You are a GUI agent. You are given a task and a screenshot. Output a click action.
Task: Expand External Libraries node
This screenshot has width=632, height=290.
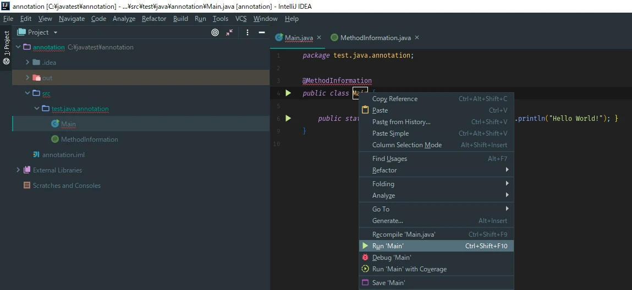(x=18, y=170)
